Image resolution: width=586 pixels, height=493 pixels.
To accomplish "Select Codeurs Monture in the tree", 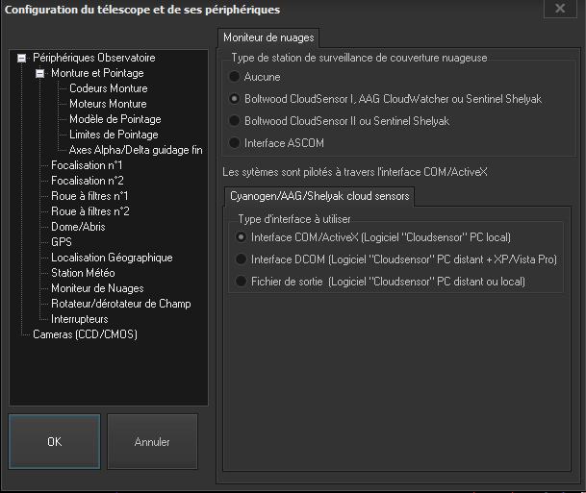I will [108, 88].
